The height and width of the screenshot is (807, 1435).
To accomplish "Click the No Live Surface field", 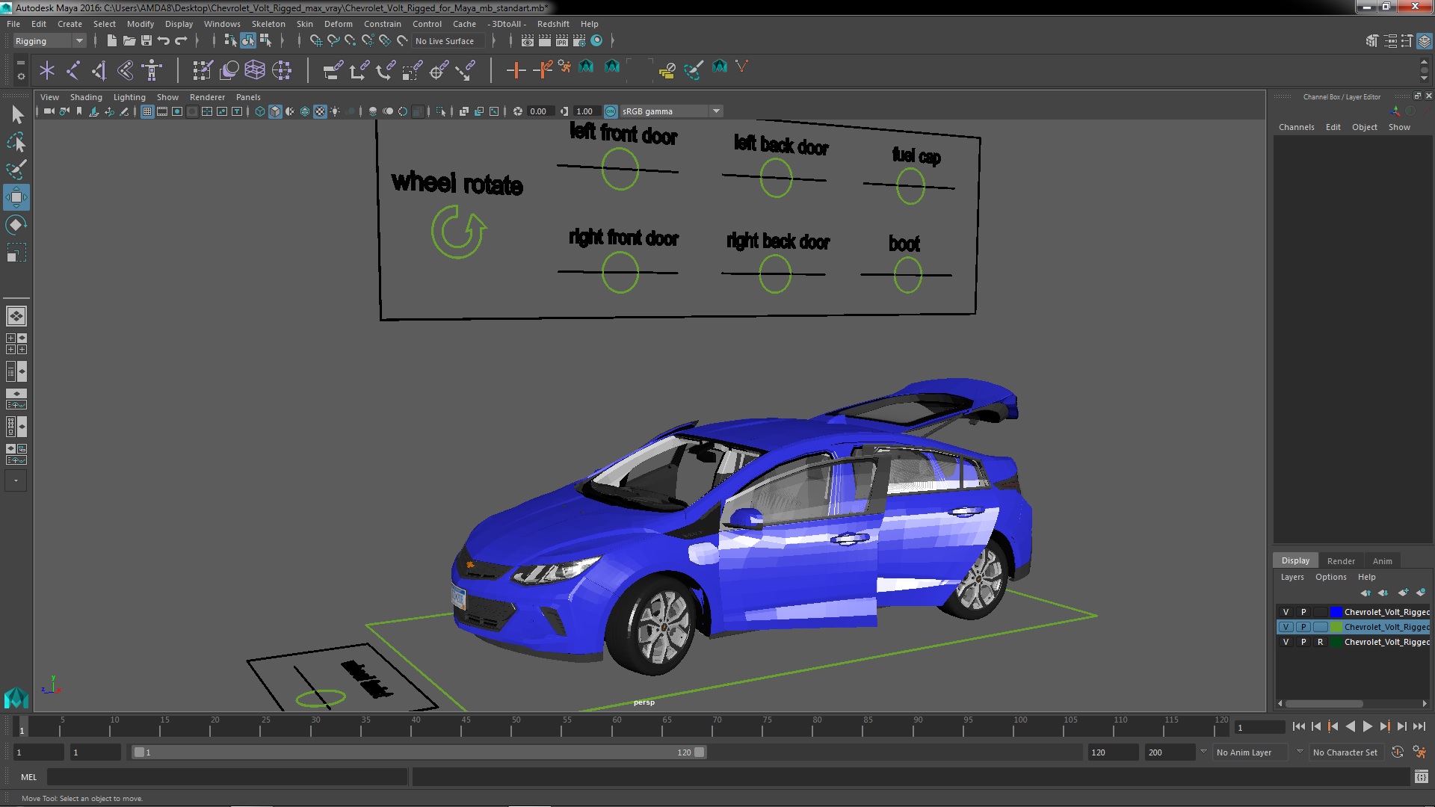I will [448, 41].
